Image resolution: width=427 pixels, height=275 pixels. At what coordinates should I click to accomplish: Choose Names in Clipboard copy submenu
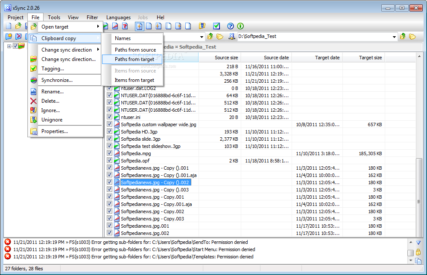pyautogui.click(x=132, y=38)
